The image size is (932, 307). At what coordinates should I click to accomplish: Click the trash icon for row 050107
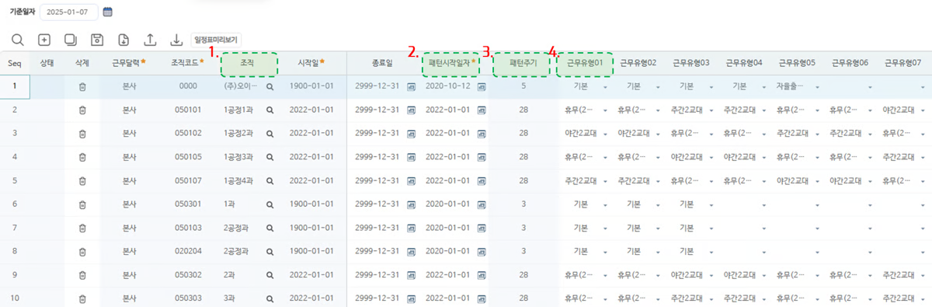click(82, 180)
